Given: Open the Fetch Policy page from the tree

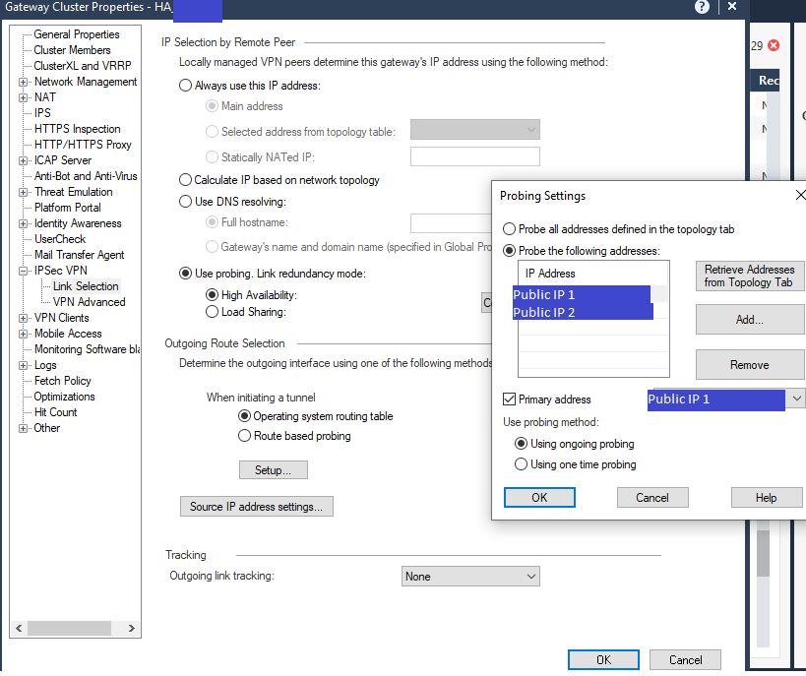Looking at the screenshot, I should [62, 380].
